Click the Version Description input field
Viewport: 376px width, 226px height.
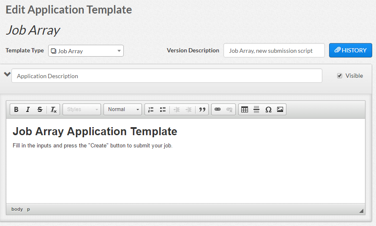[x=274, y=50]
